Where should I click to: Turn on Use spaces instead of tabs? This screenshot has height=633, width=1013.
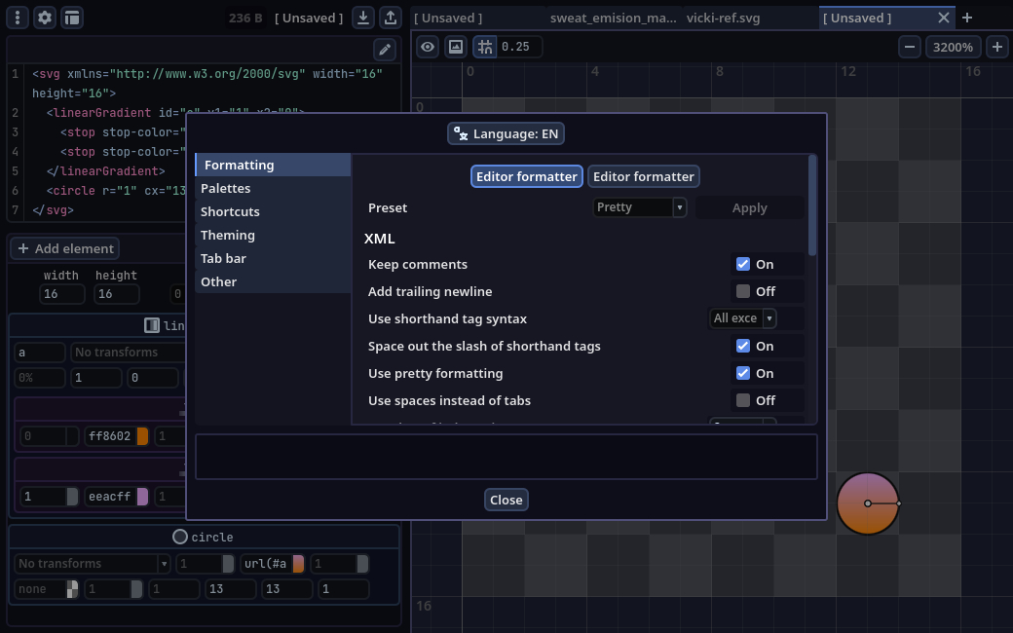tap(743, 400)
